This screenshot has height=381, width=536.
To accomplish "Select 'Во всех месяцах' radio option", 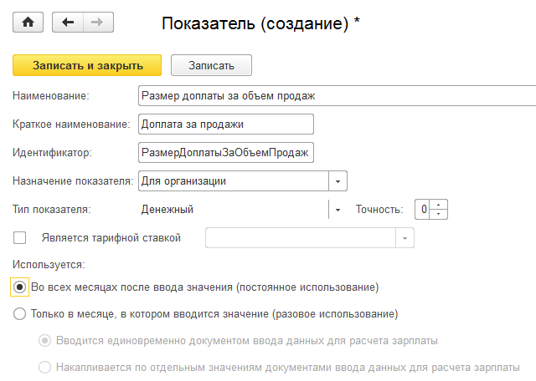I will [x=20, y=287].
